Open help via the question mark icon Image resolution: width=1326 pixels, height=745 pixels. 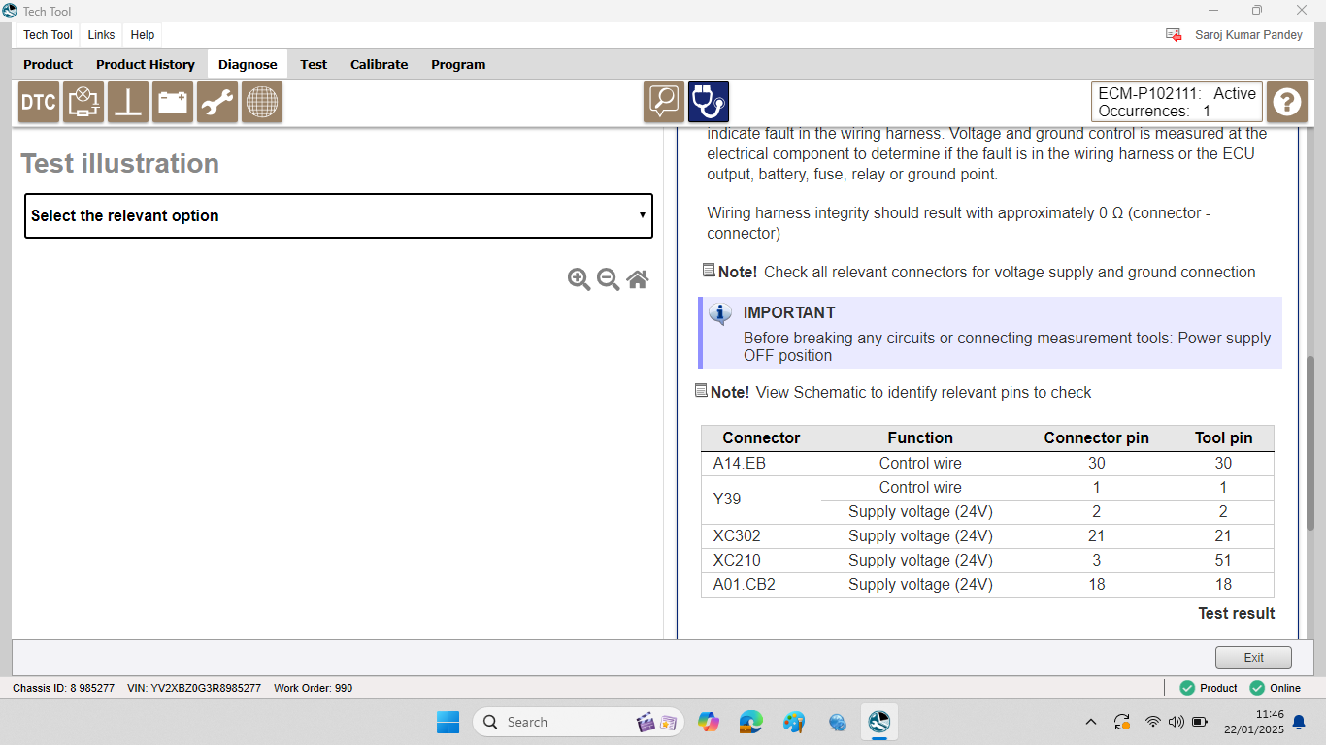1287,102
